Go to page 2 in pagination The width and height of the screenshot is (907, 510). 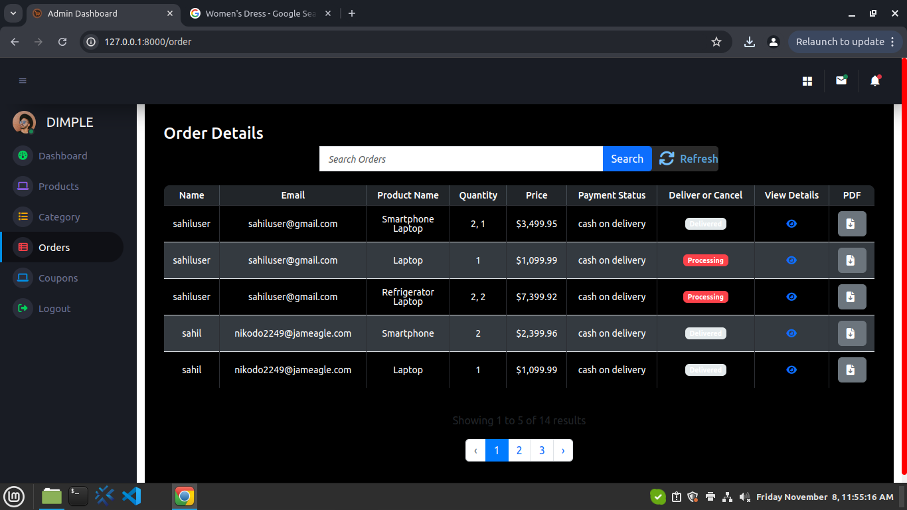point(519,450)
